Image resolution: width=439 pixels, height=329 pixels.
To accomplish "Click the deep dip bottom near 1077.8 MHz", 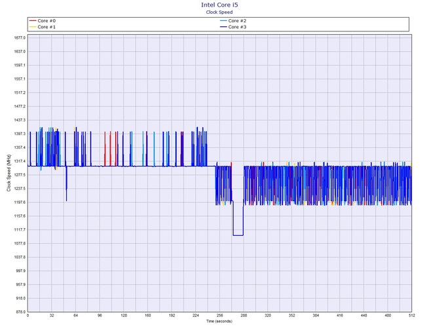I will [x=238, y=235].
